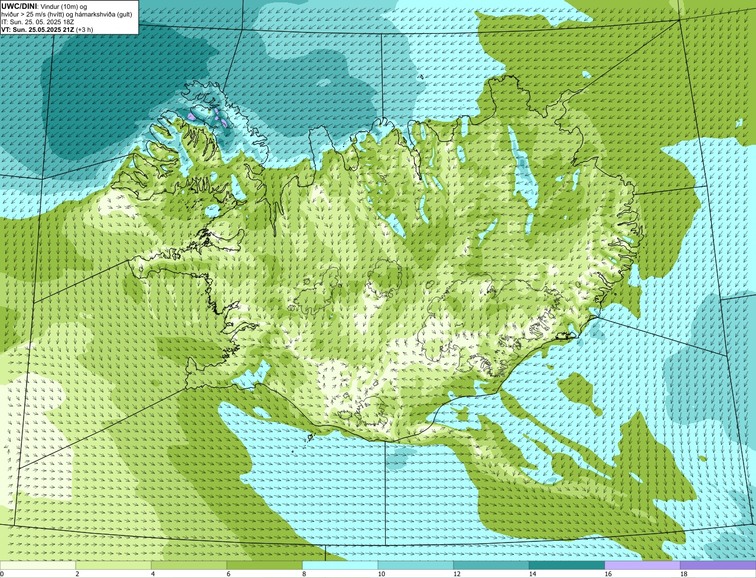
Task: Click the legend scale label '14'
Action: coord(533,574)
